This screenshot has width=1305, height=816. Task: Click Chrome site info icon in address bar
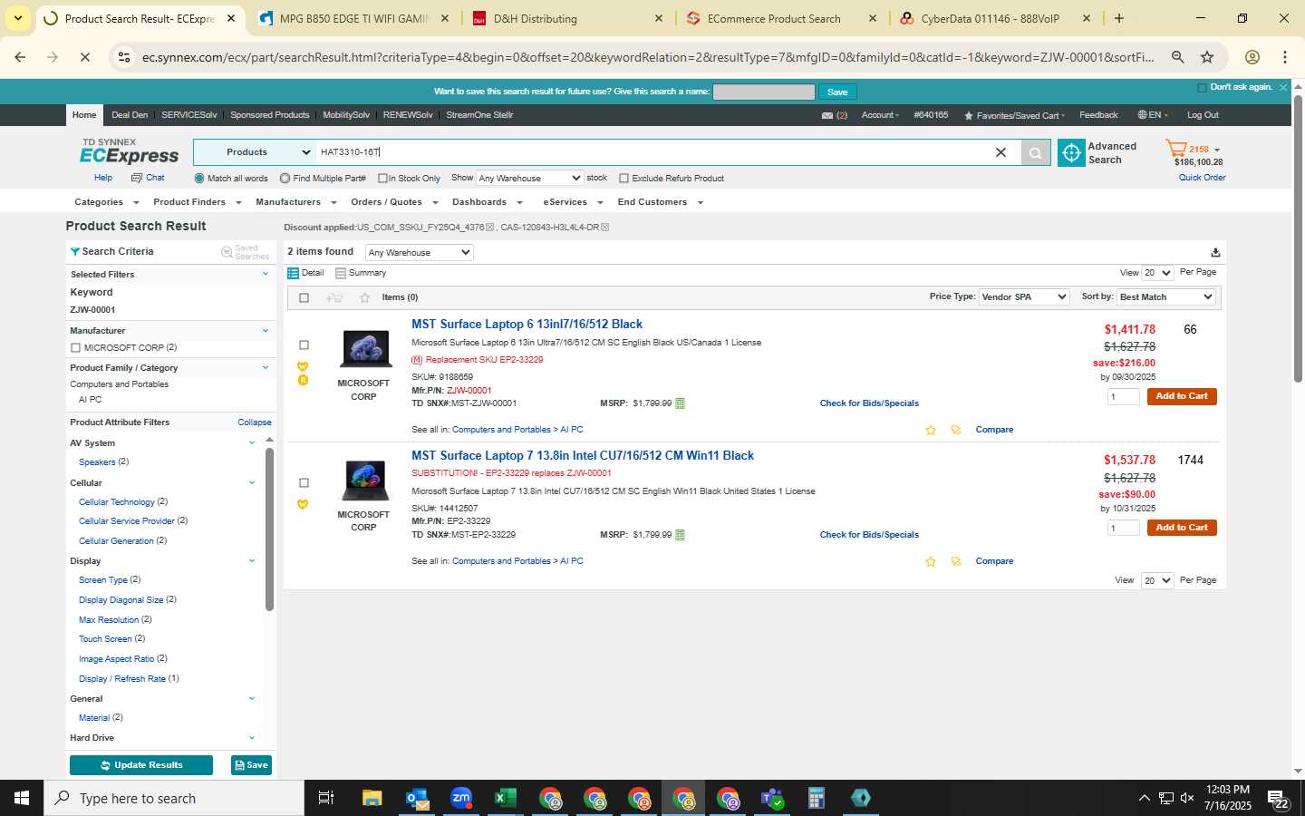pyautogui.click(x=124, y=57)
